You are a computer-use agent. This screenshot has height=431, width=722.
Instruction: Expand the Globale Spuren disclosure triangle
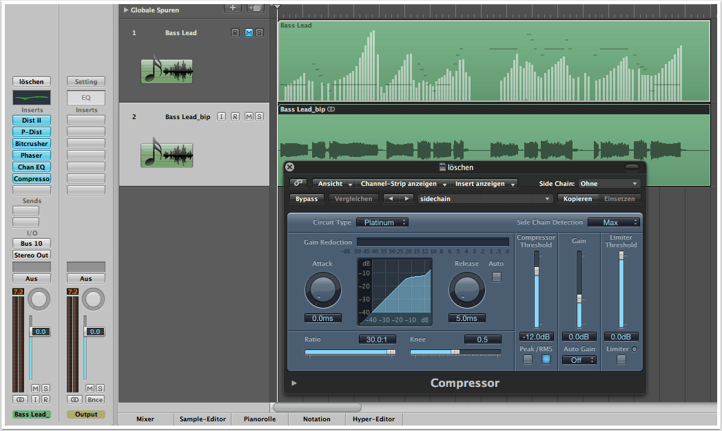tap(125, 10)
